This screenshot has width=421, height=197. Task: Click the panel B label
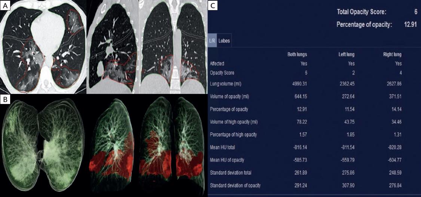click(x=6, y=99)
